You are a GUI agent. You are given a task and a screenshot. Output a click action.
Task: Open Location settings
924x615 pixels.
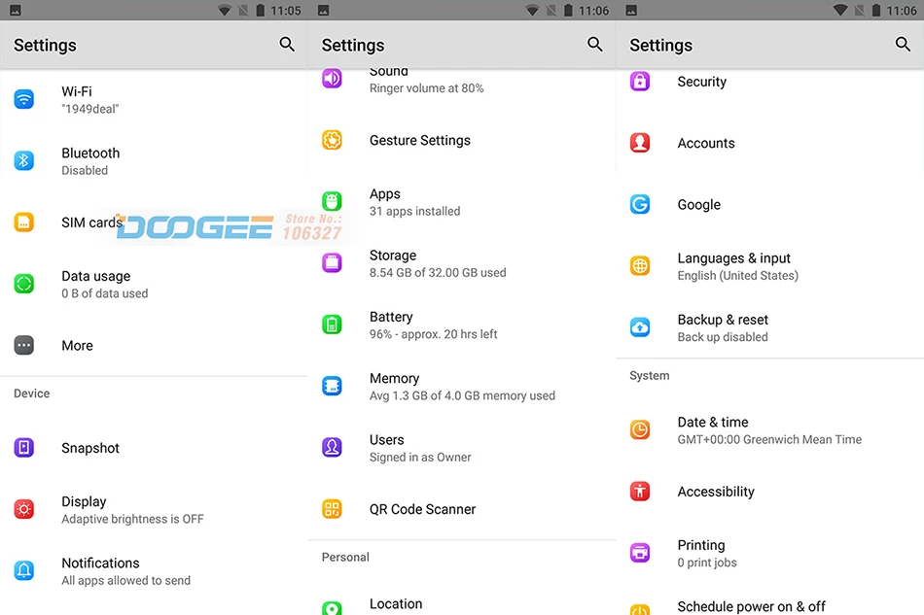[462, 598]
